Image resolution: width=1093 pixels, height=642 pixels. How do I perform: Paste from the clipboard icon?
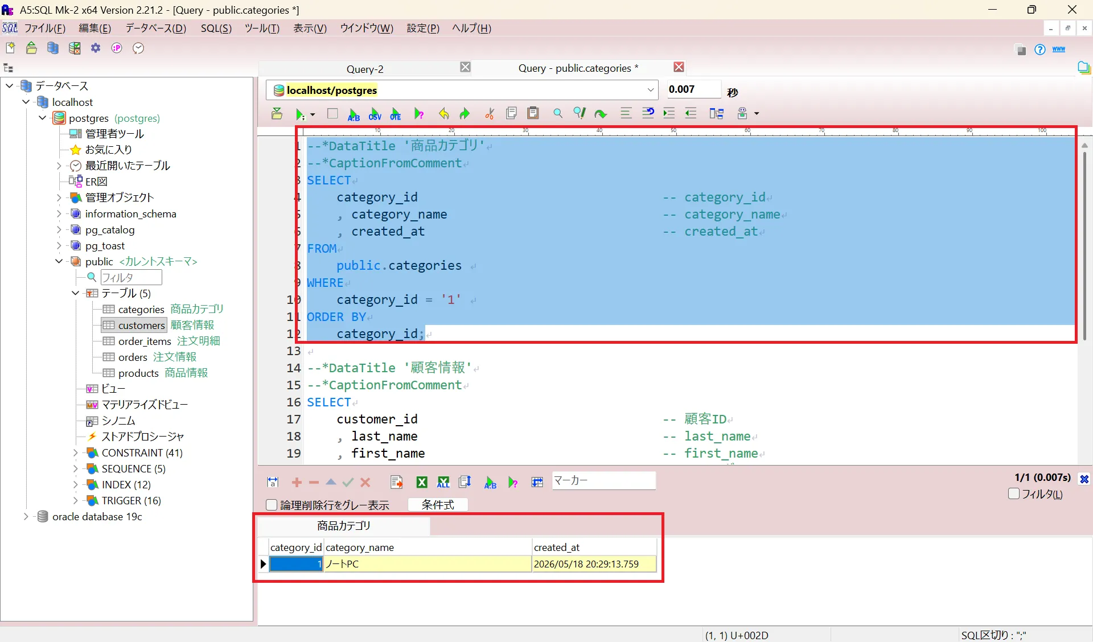click(533, 113)
